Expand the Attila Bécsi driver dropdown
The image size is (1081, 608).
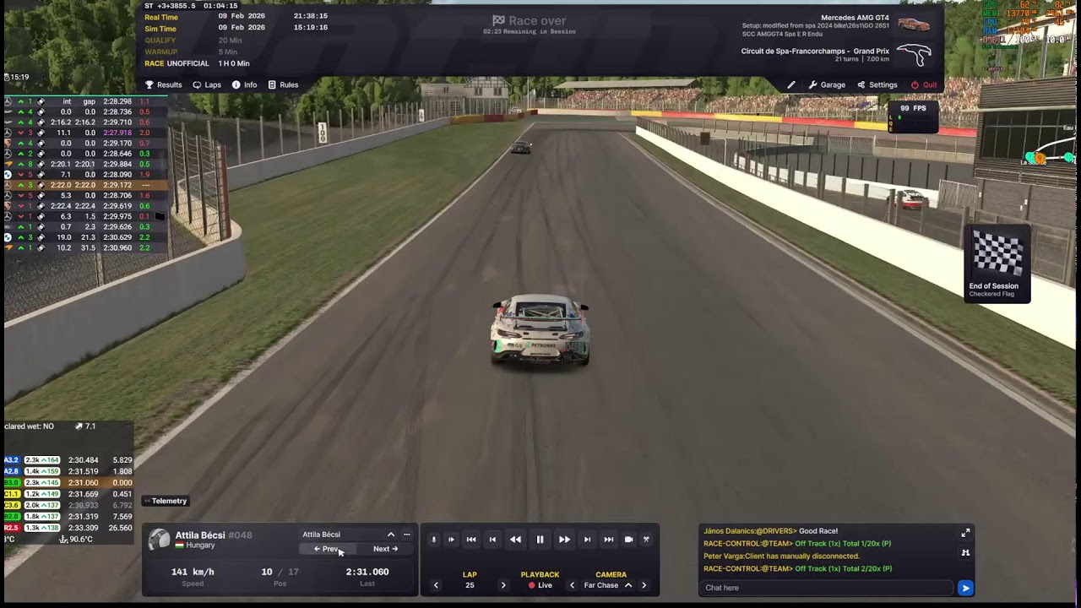point(391,535)
